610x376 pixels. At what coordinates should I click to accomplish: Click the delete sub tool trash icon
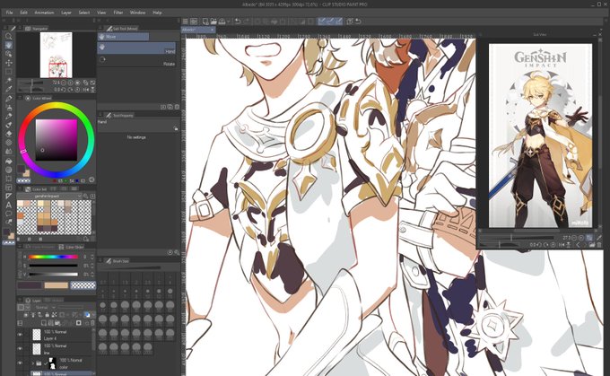pyautogui.click(x=177, y=107)
